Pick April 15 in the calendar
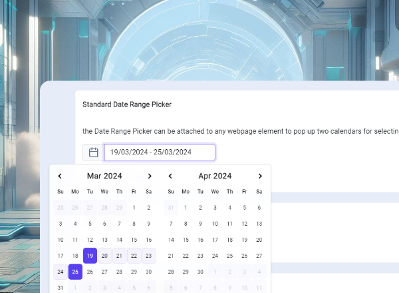Image resolution: width=399 pixels, height=293 pixels. tap(186, 240)
